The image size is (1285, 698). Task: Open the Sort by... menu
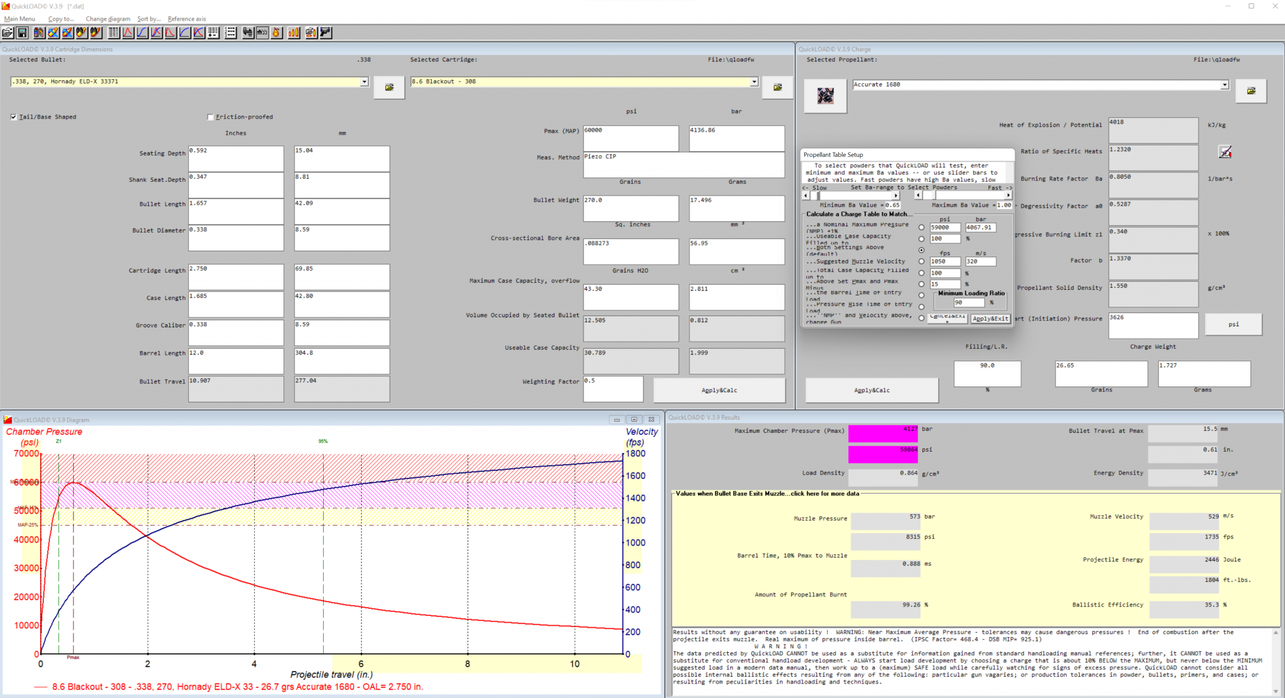149,19
